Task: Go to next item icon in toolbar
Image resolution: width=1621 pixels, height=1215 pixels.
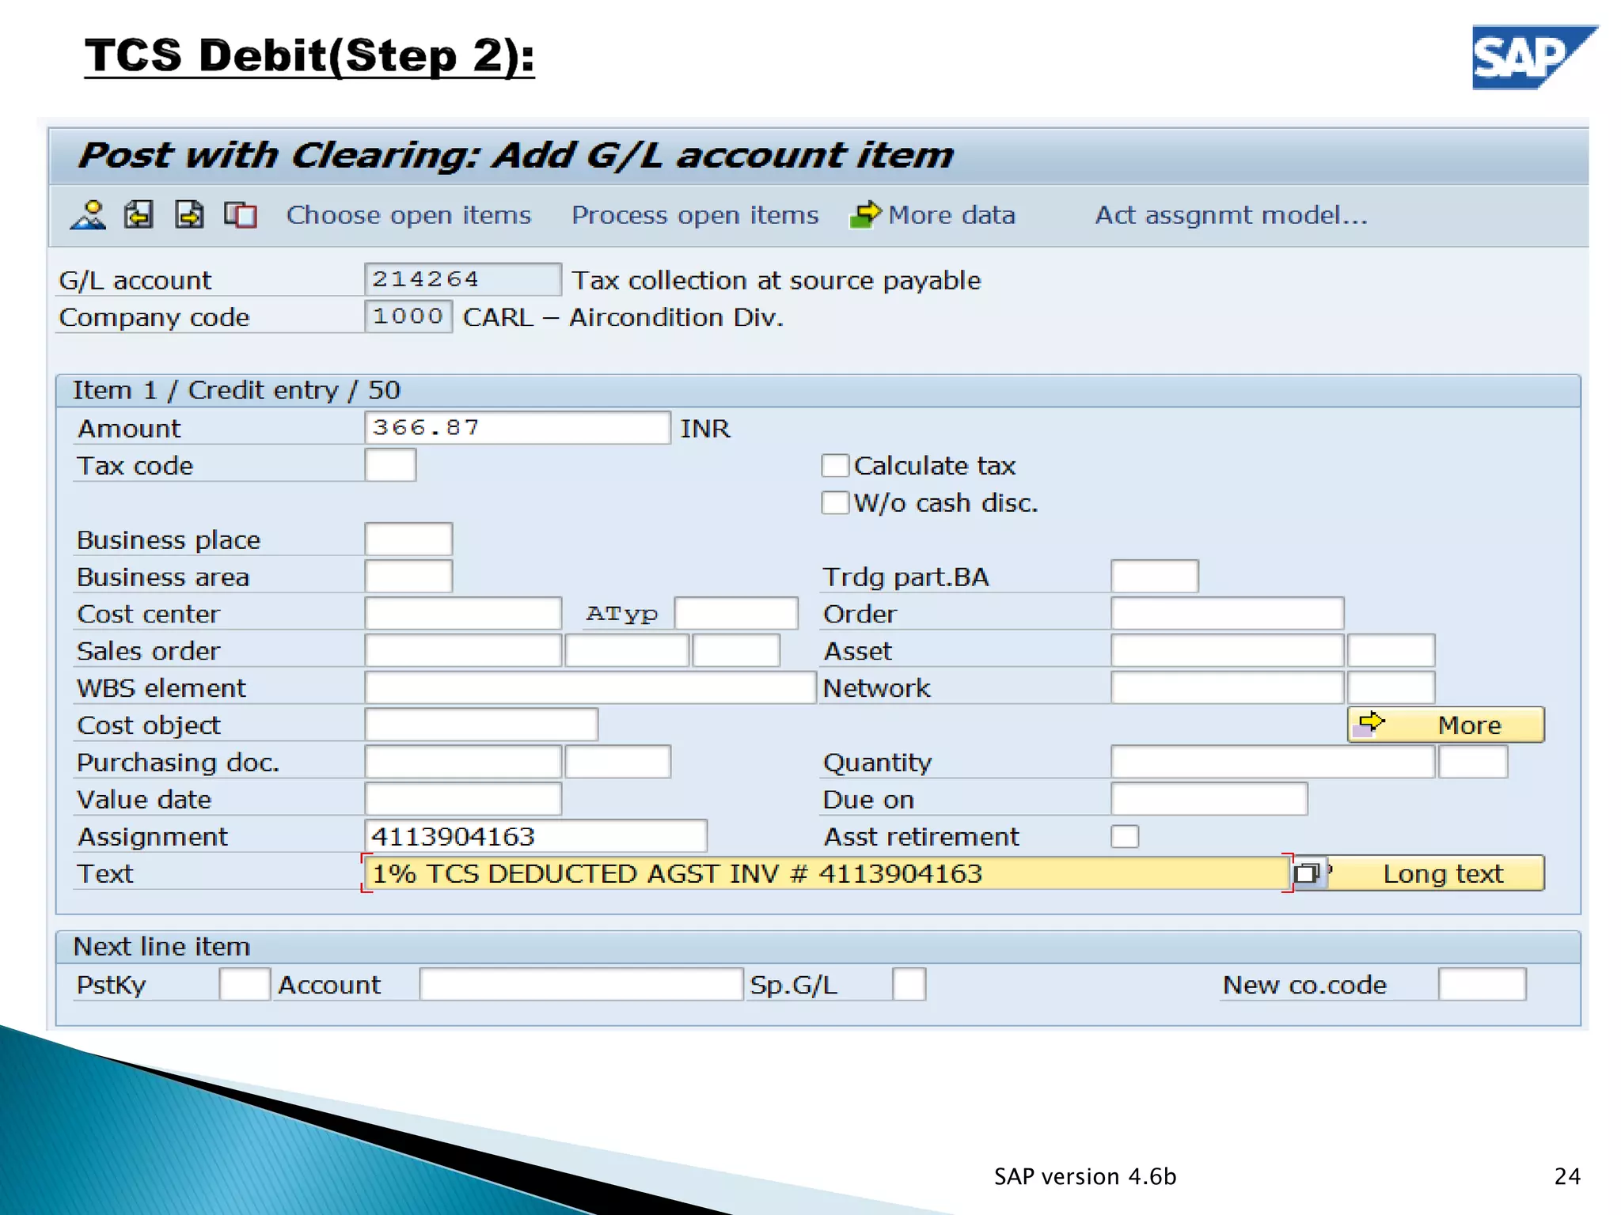Action: pos(189,214)
